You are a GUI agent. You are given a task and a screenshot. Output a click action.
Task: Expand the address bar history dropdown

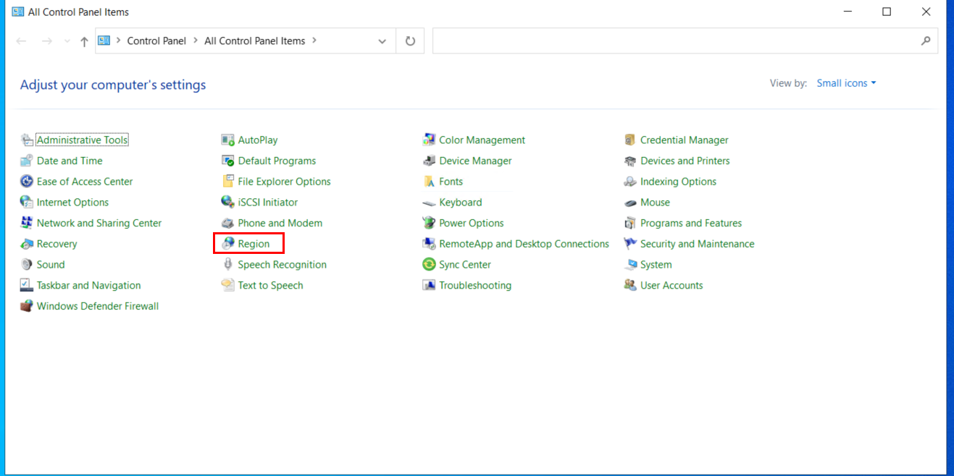382,41
